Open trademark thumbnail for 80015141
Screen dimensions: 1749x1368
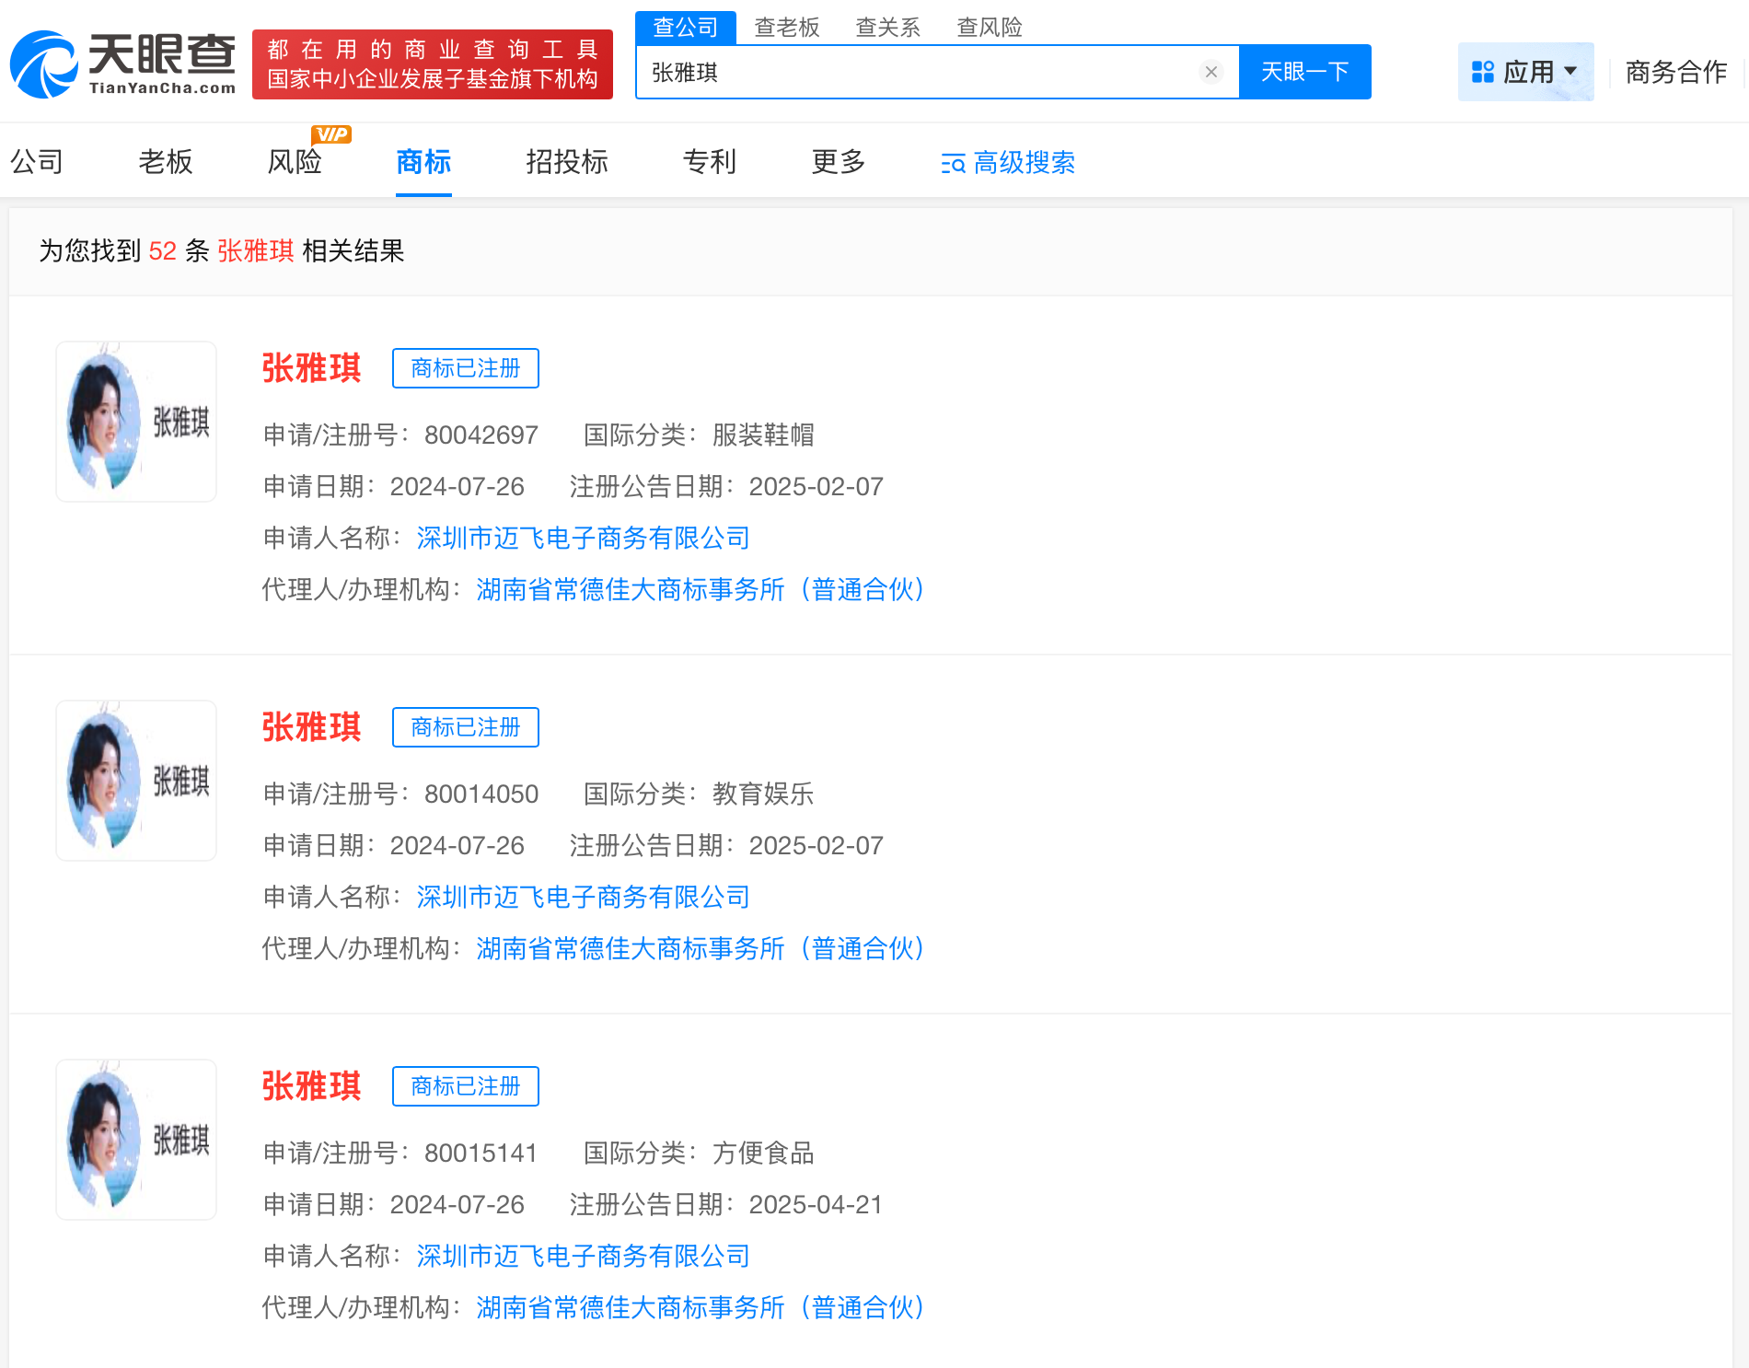[136, 1140]
